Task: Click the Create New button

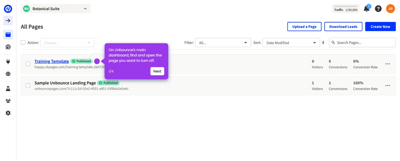Action: point(380,26)
